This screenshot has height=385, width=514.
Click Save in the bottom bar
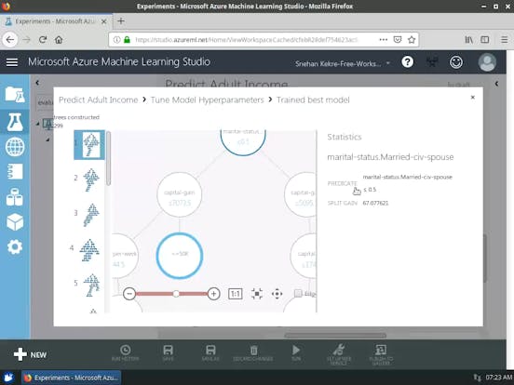pyautogui.click(x=168, y=353)
